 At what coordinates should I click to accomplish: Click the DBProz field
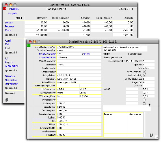79,124
